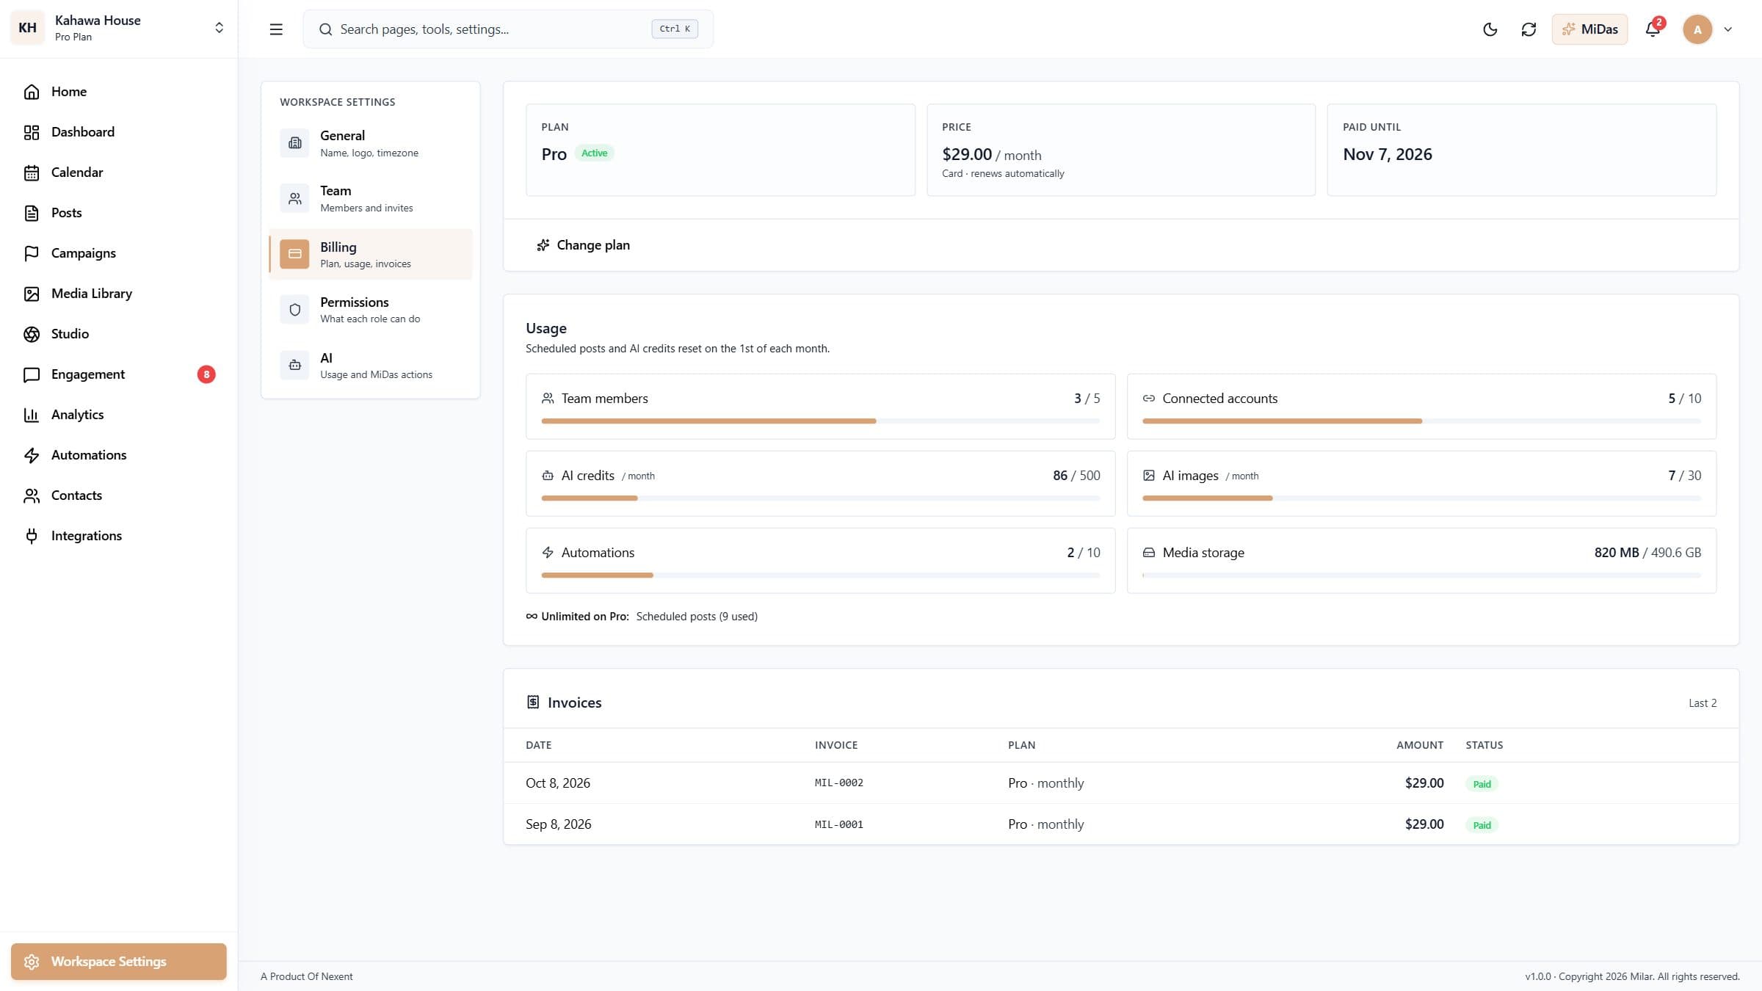
Task: Click the Search pages, tools, settings field
Action: point(508,29)
